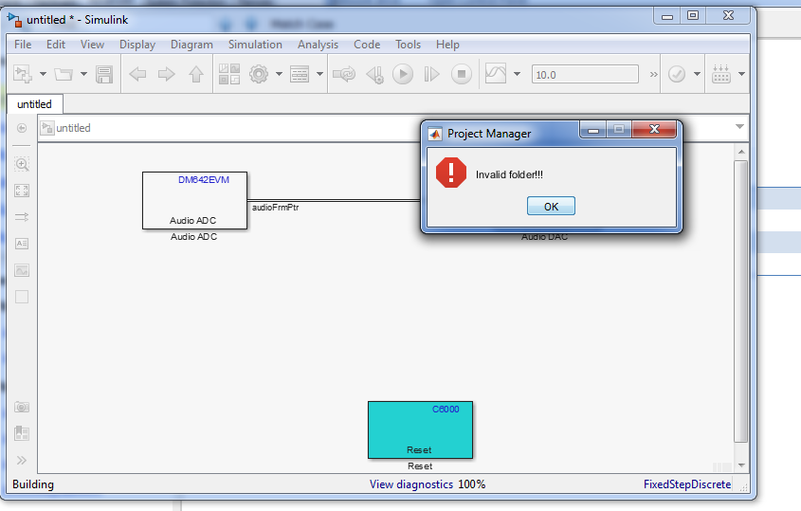
Task: Open the Model Explorer icon
Action: (300, 74)
